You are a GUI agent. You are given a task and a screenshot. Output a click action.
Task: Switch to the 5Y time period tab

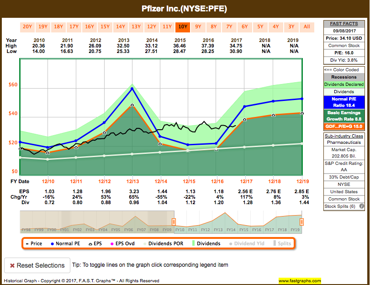point(260,27)
